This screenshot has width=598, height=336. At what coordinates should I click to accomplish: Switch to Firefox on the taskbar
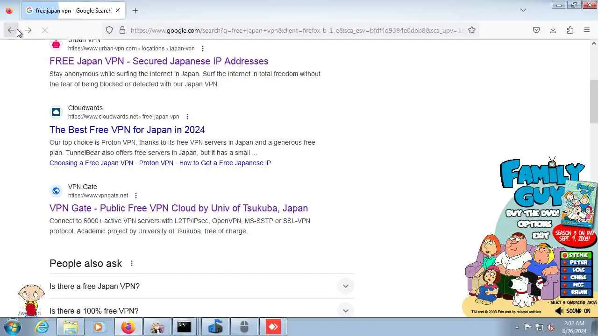click(x=128, y=327)
